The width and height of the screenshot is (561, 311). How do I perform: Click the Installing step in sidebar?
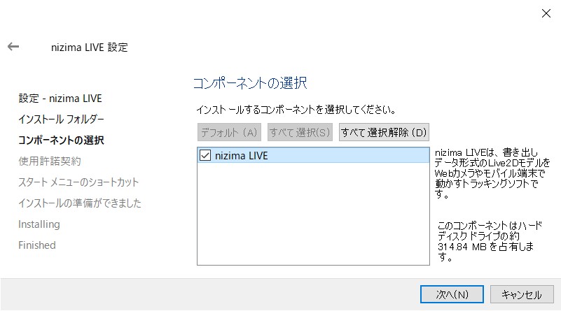pyautogui.click(x=39, y=224)
